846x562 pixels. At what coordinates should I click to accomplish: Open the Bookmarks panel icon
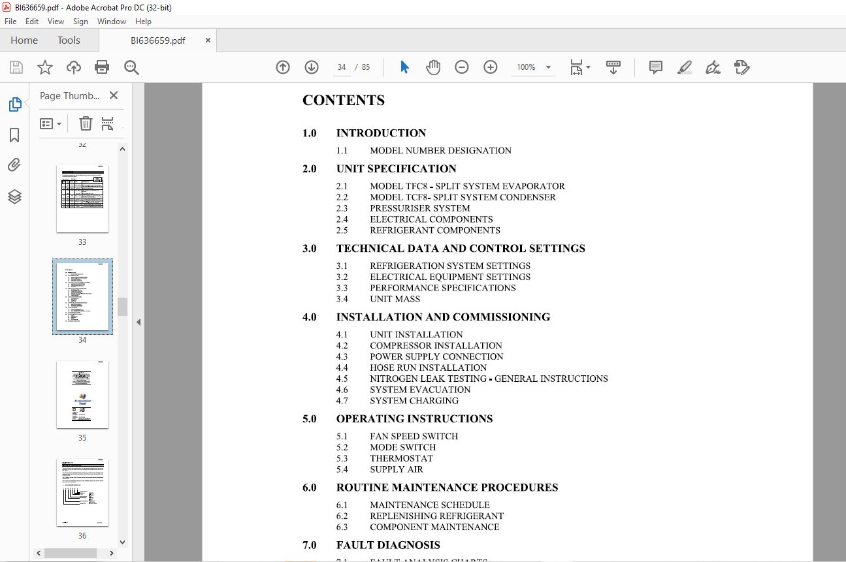pyautogui.click(x=14, y=135)
